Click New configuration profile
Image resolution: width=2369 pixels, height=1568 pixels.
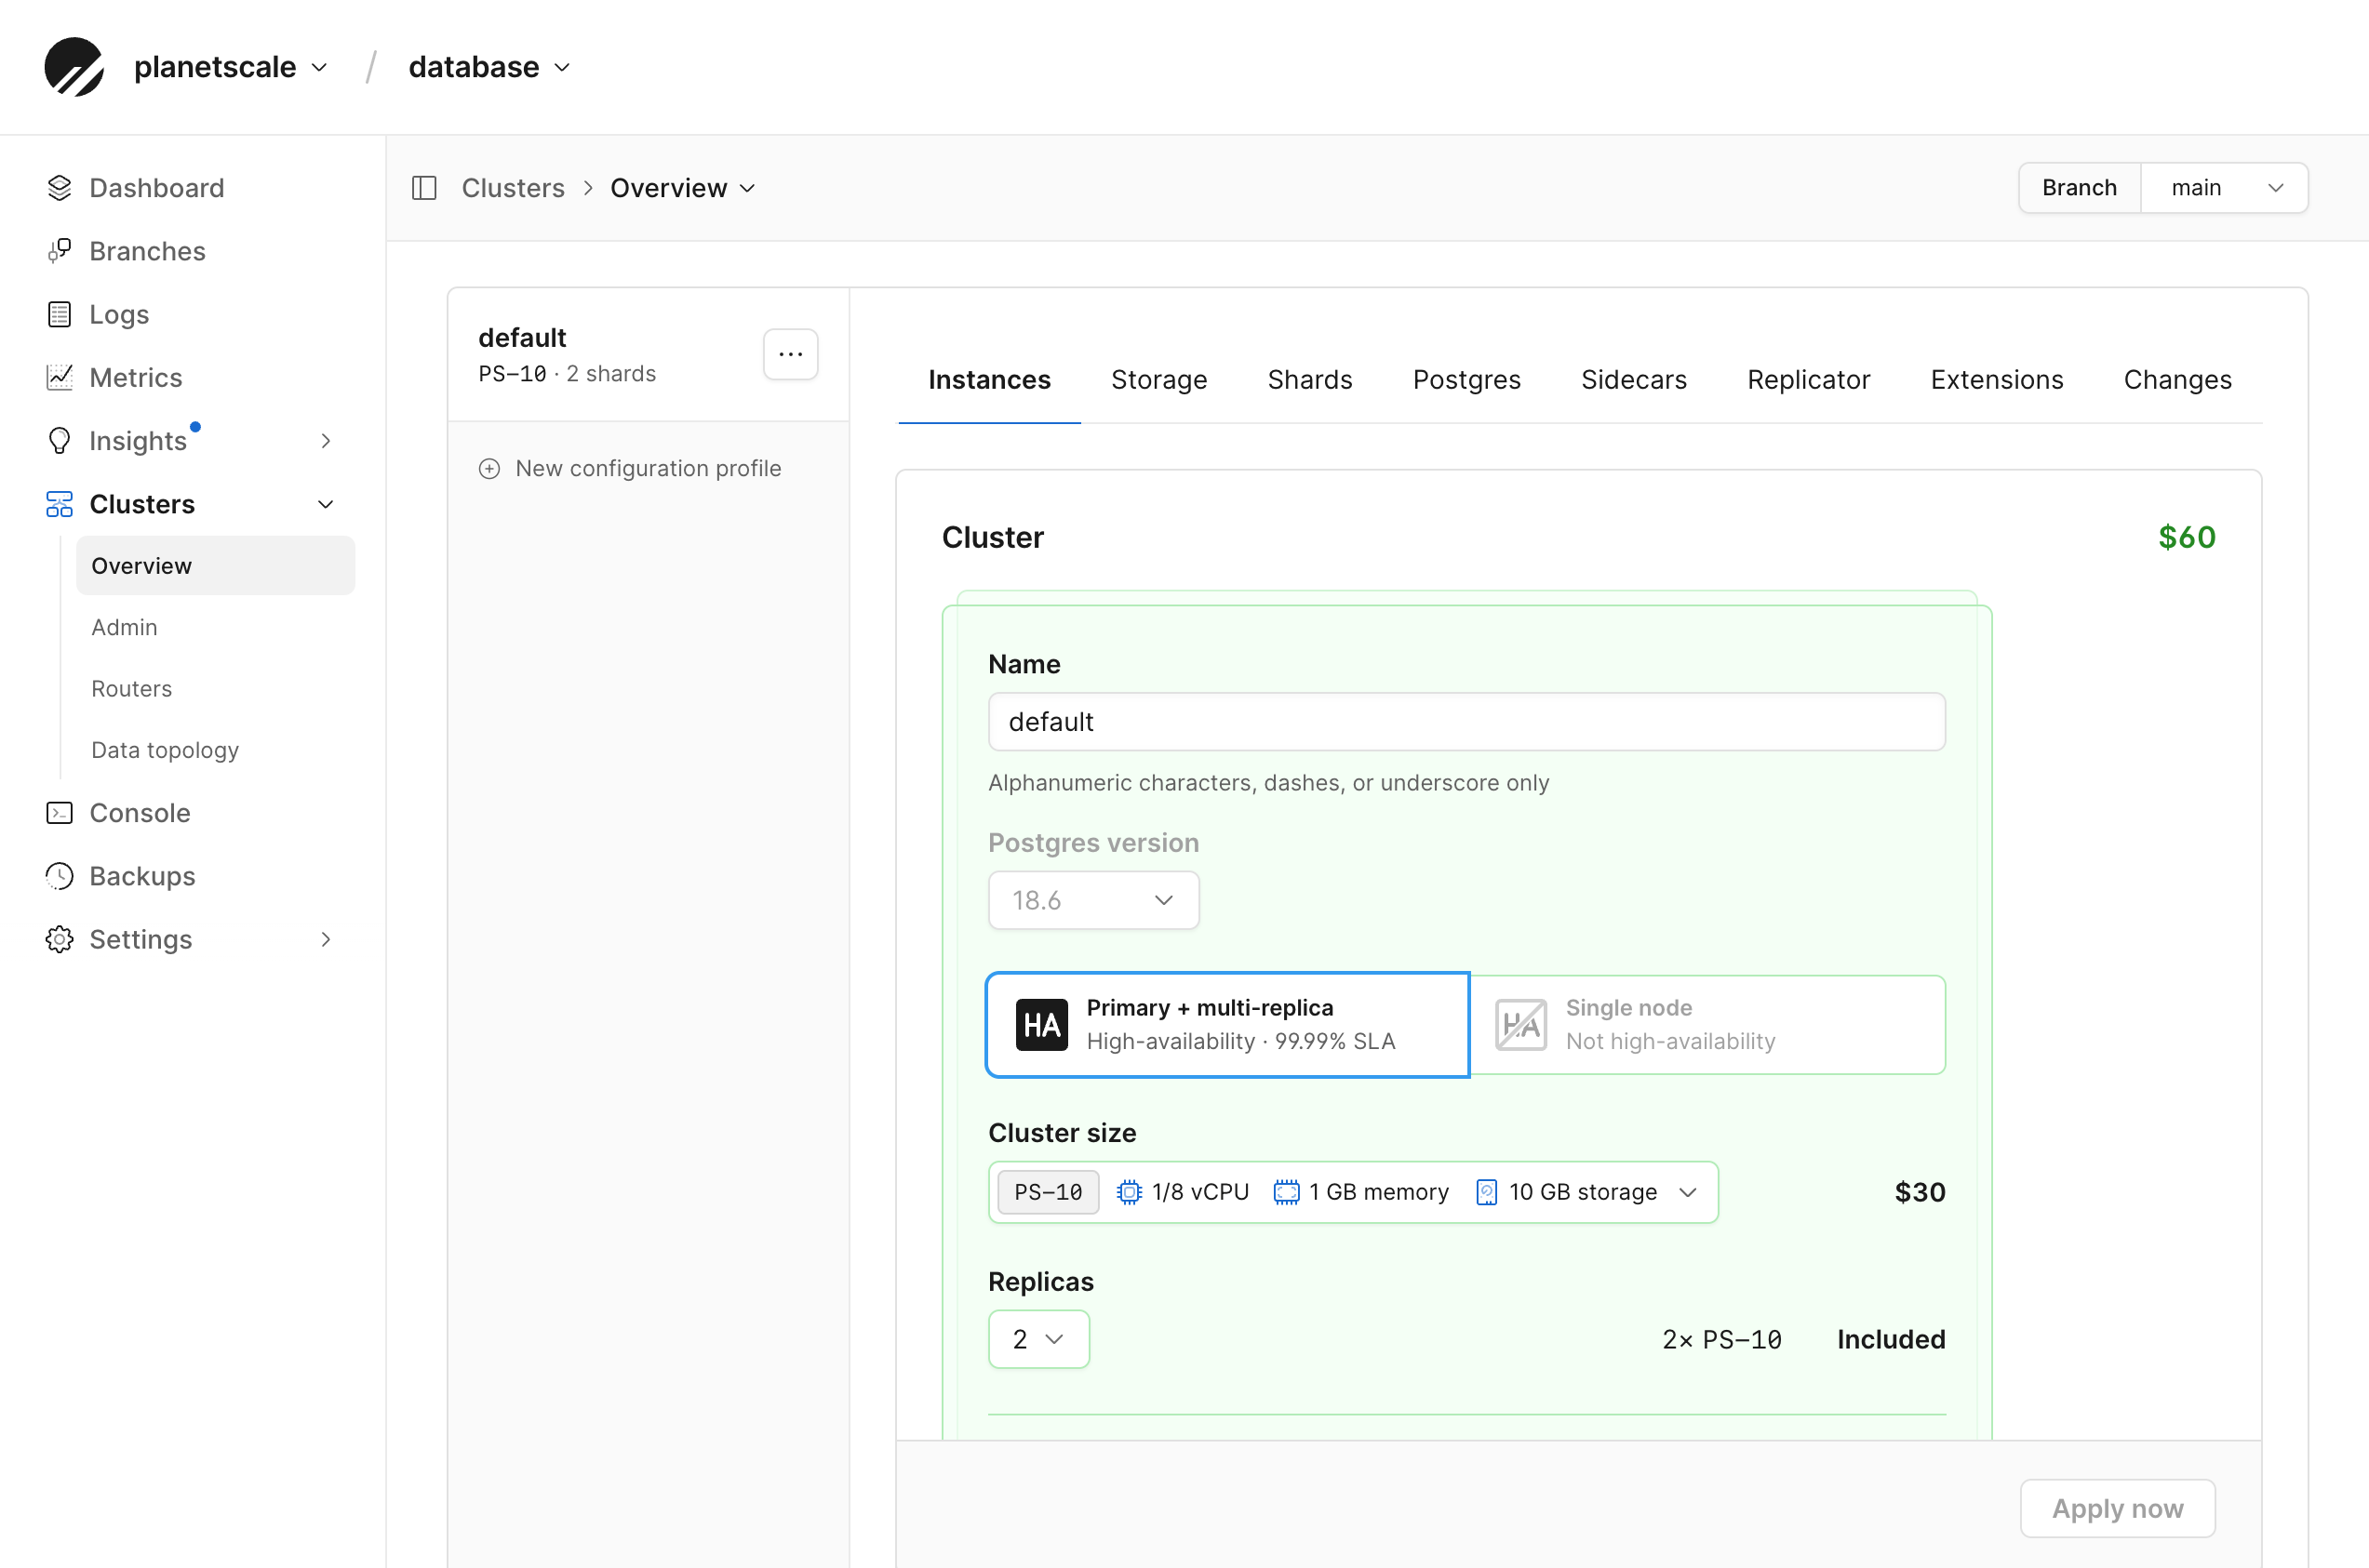pyautogui.click(x=629, y=468)
